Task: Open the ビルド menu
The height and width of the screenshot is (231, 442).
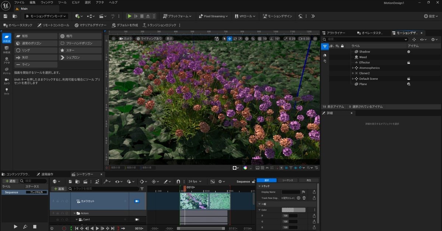Action: click(x=76, y=2)
